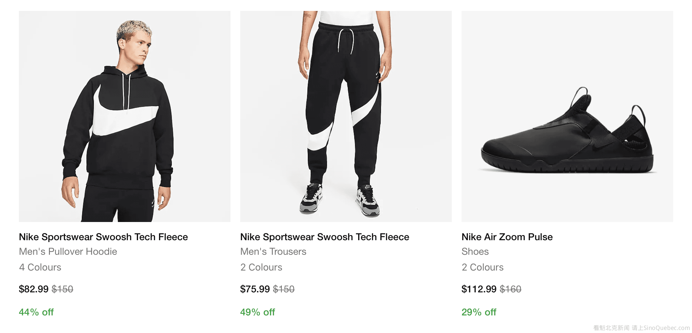This screenshot has height=333, width=692.
Task: View the 2 Colours option under Men's Trousers
Action: pyautogui.click(x=261, y=267)
